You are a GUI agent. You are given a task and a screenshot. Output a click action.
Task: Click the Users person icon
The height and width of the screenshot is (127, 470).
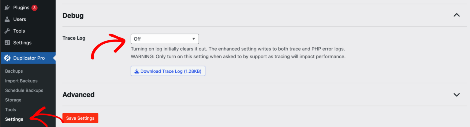7,19
